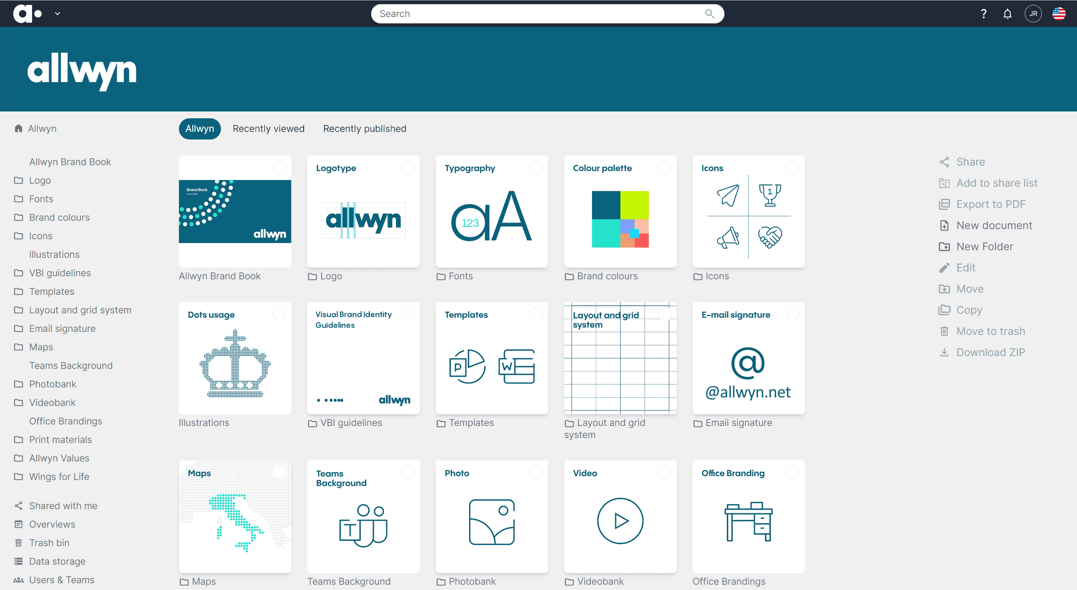
Task: Click the Users & Teams sidebar icon
Action: tap(19, 580)
